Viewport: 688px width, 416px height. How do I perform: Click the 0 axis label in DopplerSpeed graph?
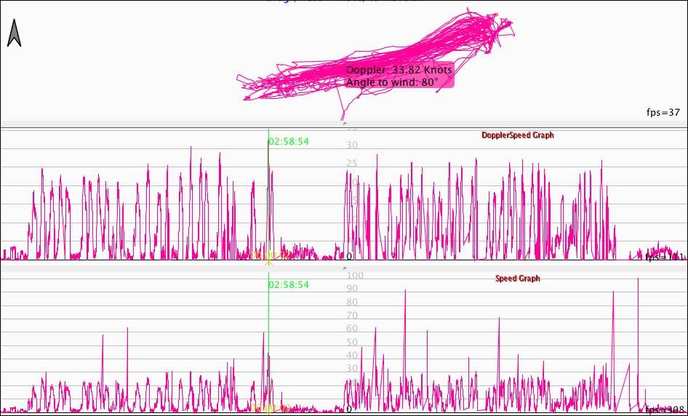point(349,256)
